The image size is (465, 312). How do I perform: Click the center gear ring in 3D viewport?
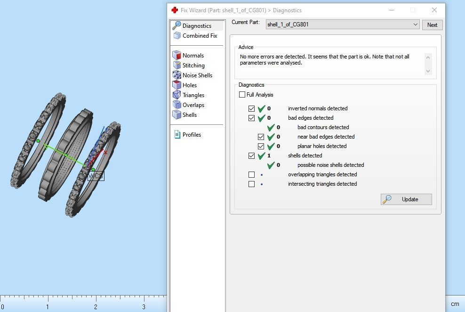(x=65, y=155)
